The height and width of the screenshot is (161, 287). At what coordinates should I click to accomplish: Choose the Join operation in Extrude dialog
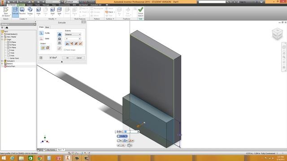tap(60, 34)
